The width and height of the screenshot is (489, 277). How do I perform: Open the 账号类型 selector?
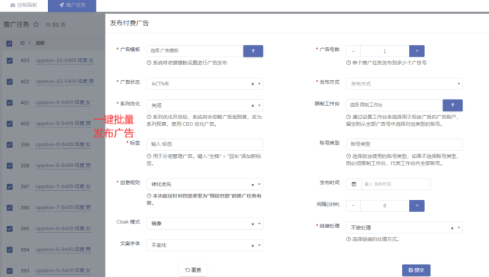tap(404, 144)
